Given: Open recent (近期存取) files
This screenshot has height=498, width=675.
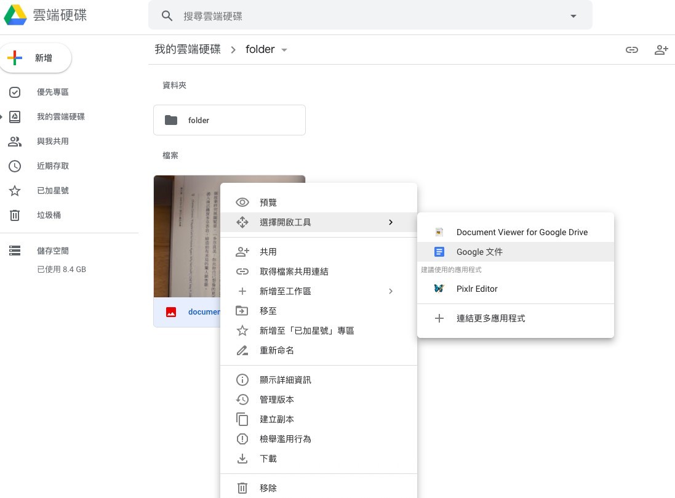Looking at the screenshot, I should pyautogui.click(x=52, y=166).
